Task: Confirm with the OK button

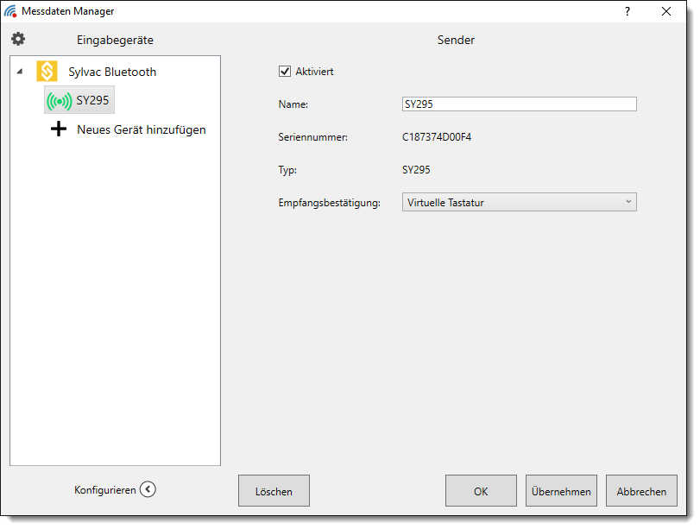Action: (481, 491)
